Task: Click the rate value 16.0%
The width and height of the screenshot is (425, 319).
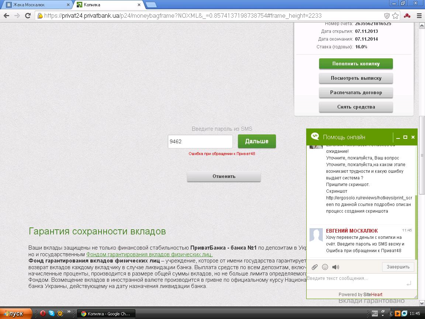Action: coord(361,47)
